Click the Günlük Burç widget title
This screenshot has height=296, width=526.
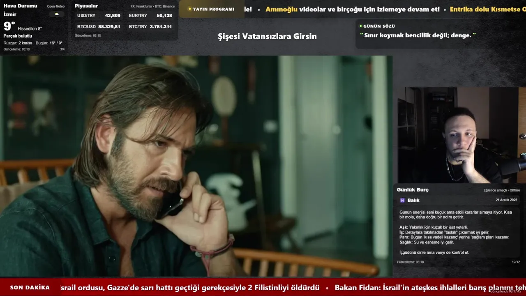click(413, 190)
